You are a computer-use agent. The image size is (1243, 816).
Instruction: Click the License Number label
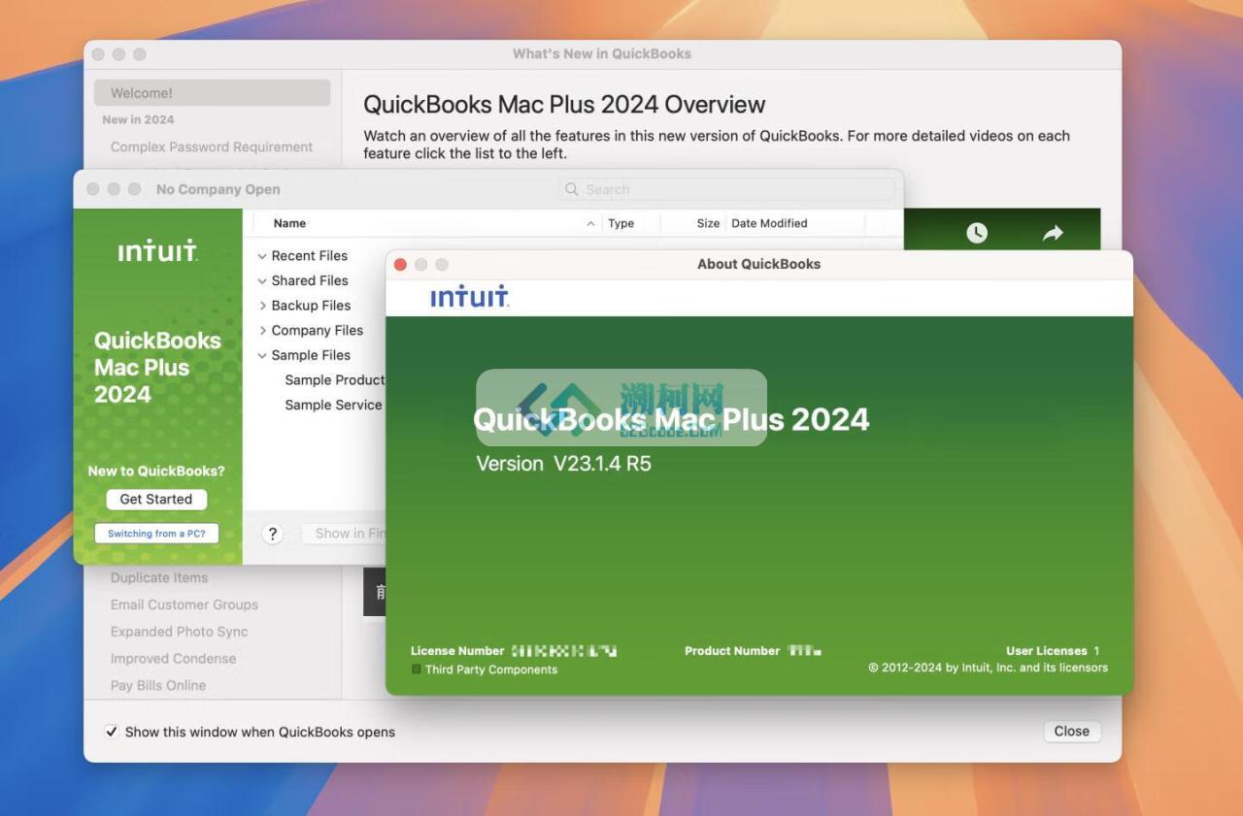pos(457,651)
